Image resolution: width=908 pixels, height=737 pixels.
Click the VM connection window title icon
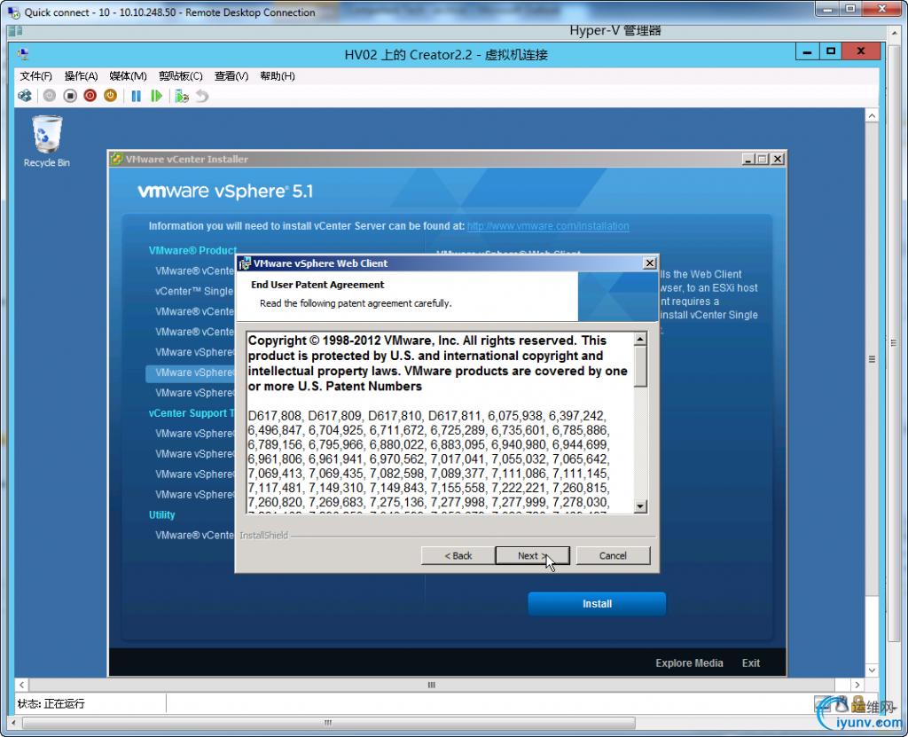point(23,54)
